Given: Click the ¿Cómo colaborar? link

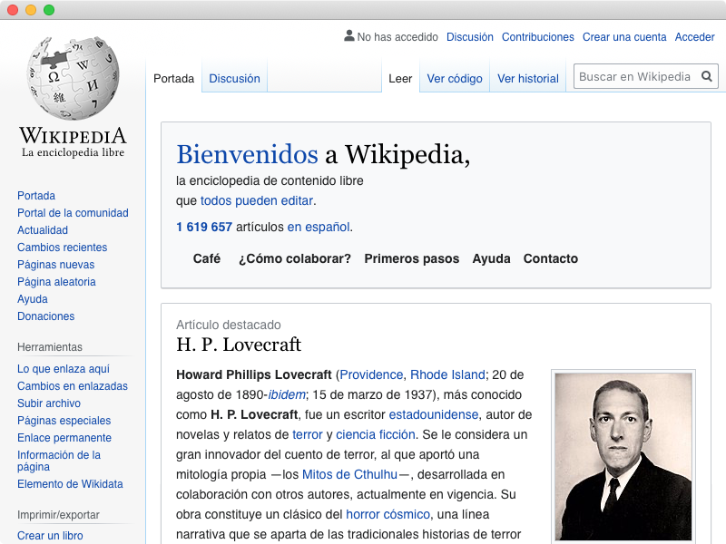Looking at the screenshot, I should 295,258.
